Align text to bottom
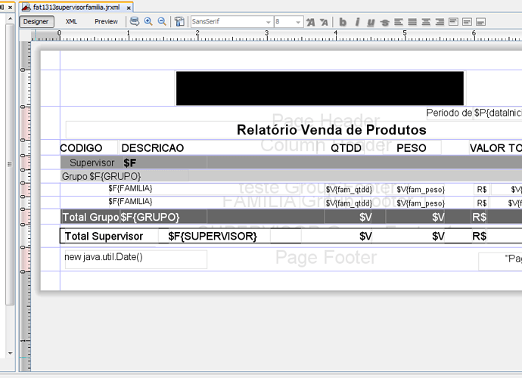The height and width of the screenshot is (378, 522). tap(480, 22)
